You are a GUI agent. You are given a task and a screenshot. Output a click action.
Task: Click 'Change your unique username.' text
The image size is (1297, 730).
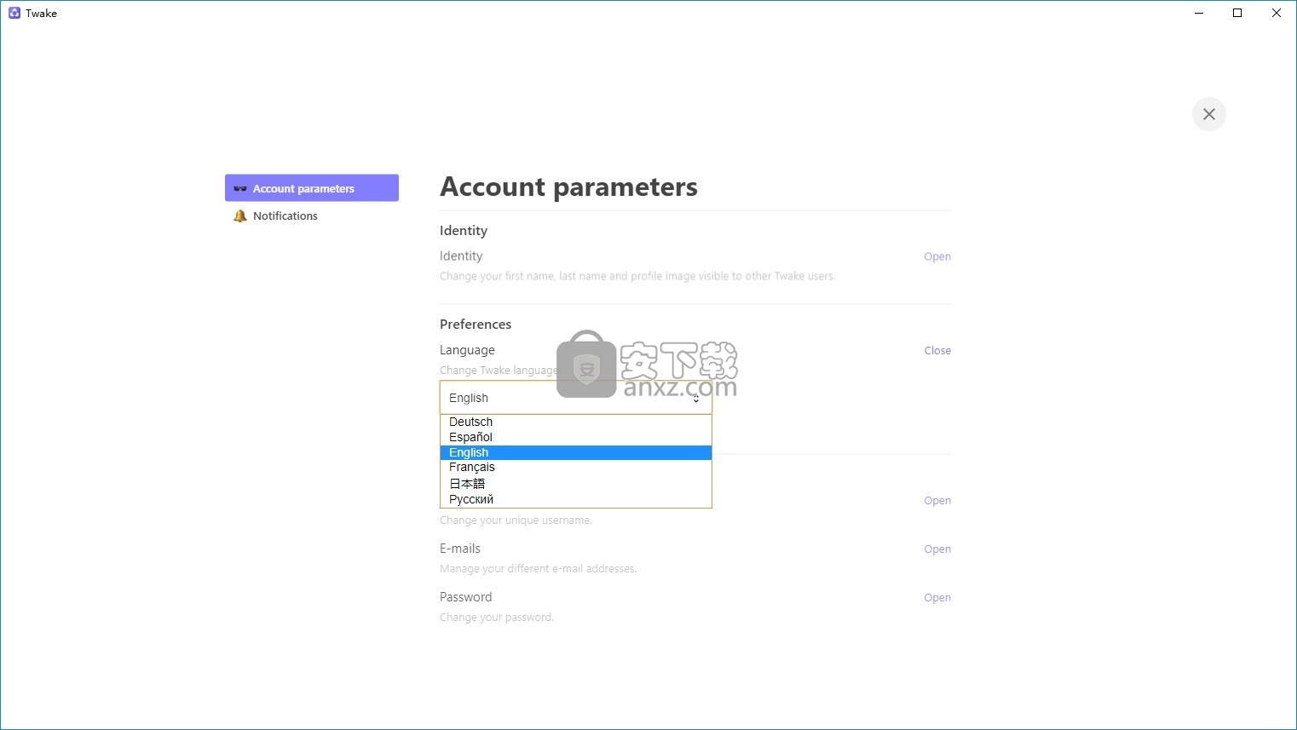(x=516, y=520)
